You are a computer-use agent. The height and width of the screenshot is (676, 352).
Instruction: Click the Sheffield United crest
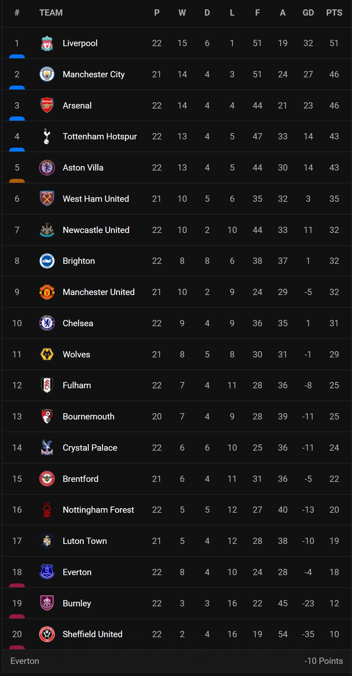47,634
